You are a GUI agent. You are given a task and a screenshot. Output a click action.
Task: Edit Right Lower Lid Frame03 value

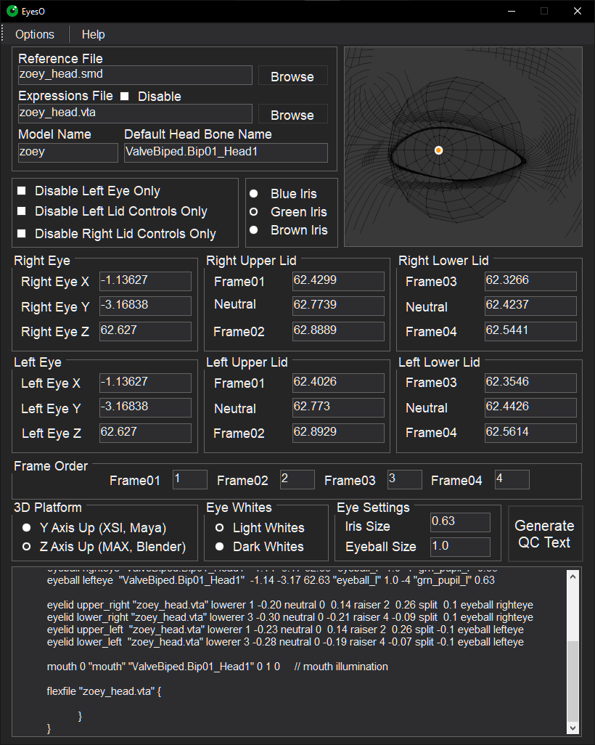530,281
